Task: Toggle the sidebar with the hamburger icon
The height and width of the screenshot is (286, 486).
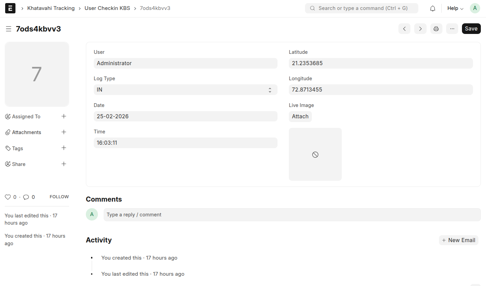Action: (x=9, y=28)
